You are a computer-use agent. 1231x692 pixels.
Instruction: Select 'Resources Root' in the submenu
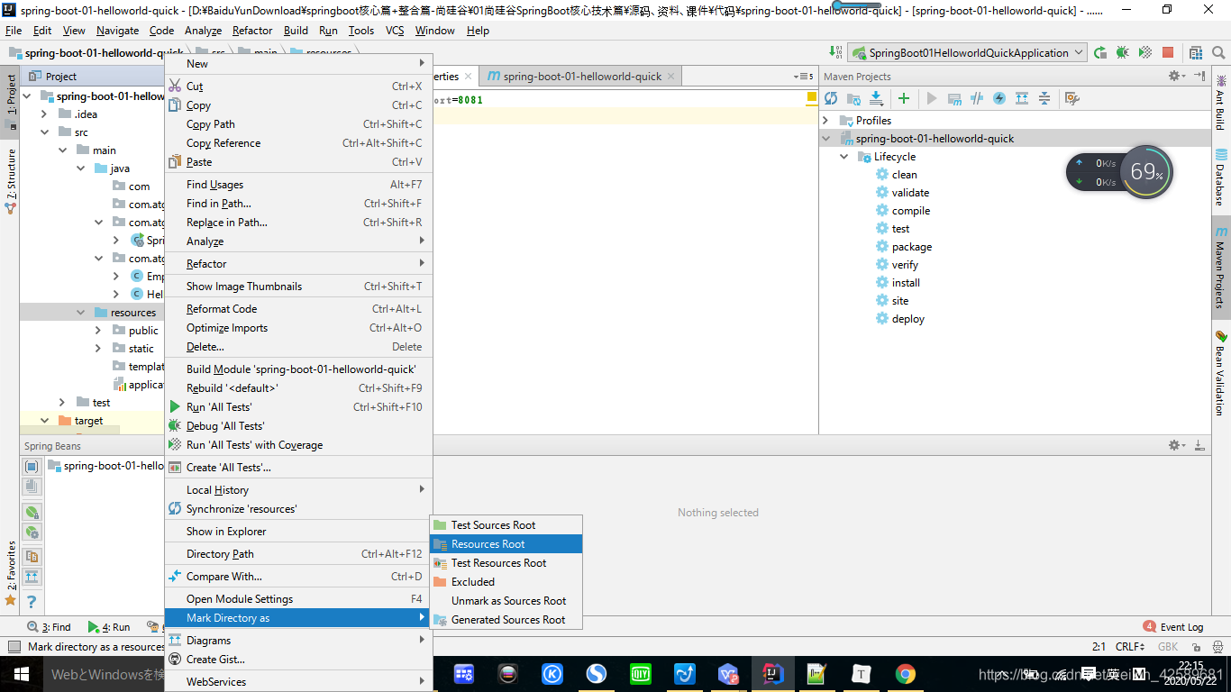coord(491,543)
